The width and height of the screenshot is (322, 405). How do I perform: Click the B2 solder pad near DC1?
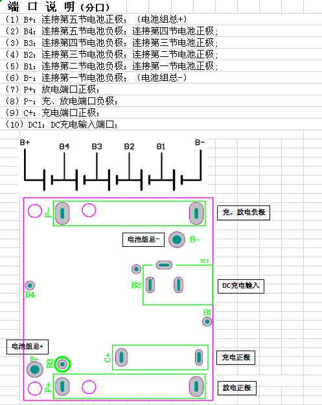(x=136, y=269)
